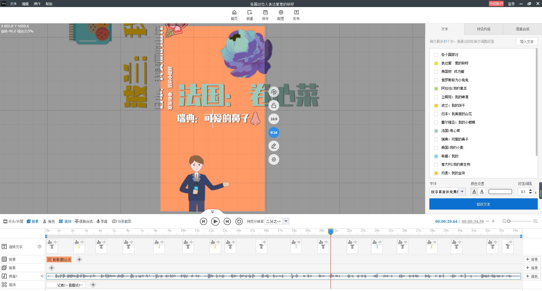Add a new 音轨 audio track
The height and width of the screenshot is (291, 542).
click(532, 276)
